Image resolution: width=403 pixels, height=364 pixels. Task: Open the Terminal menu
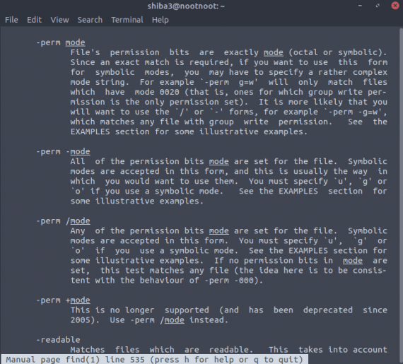[127, 20]
